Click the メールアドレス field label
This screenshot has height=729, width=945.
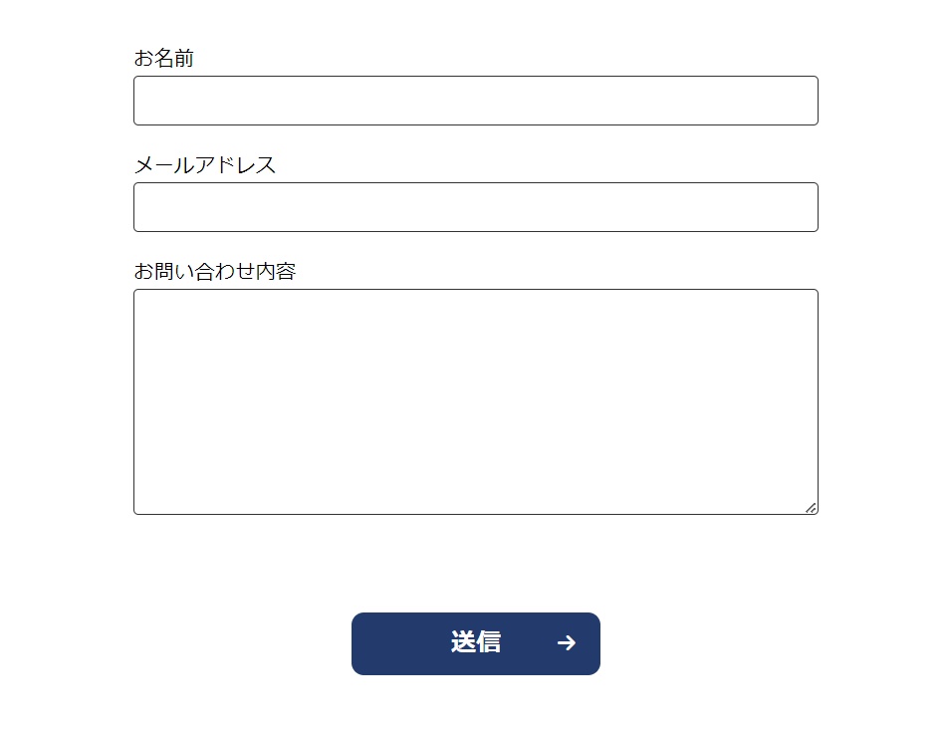[x=204, y=165]
